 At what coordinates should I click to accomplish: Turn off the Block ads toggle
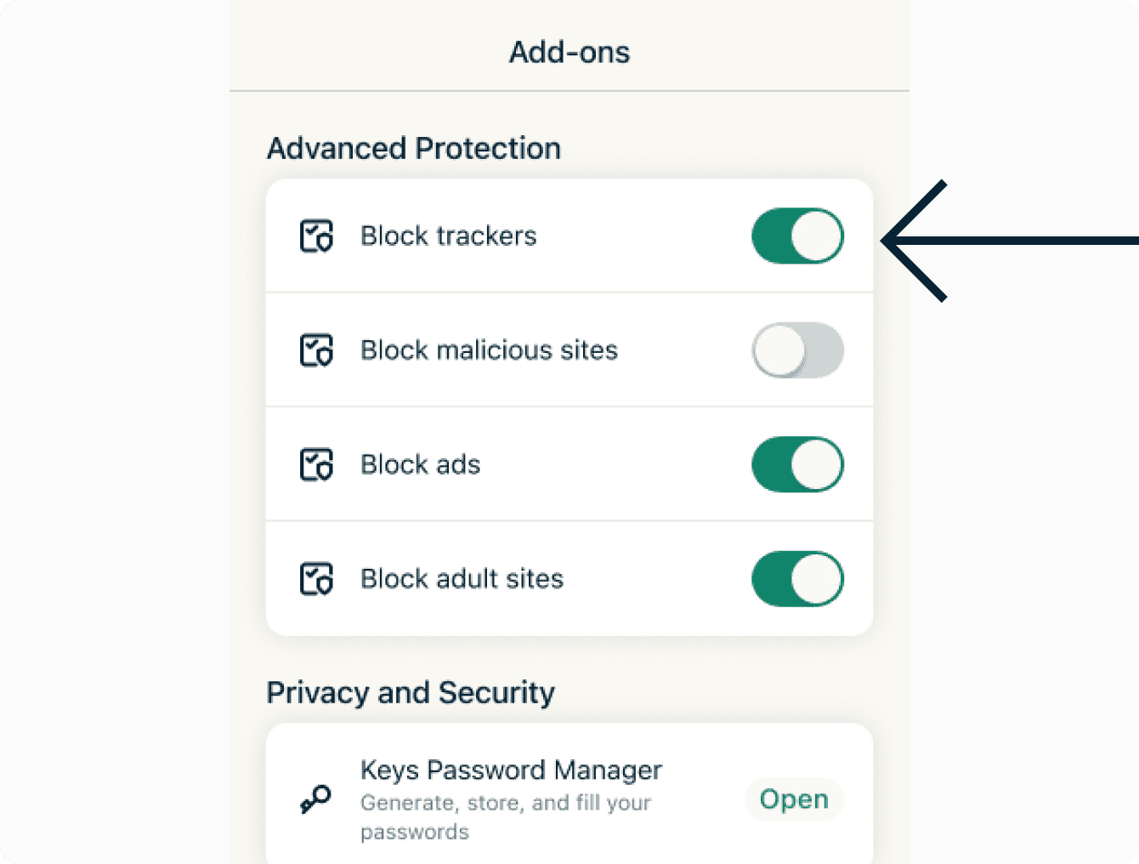pyautogui.click(x=797, y=465)
